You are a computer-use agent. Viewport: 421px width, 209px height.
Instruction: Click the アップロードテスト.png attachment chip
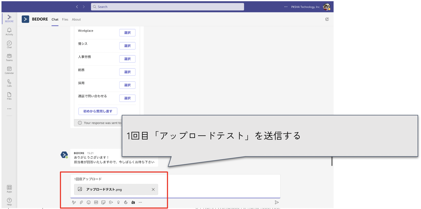coord(116,190)
